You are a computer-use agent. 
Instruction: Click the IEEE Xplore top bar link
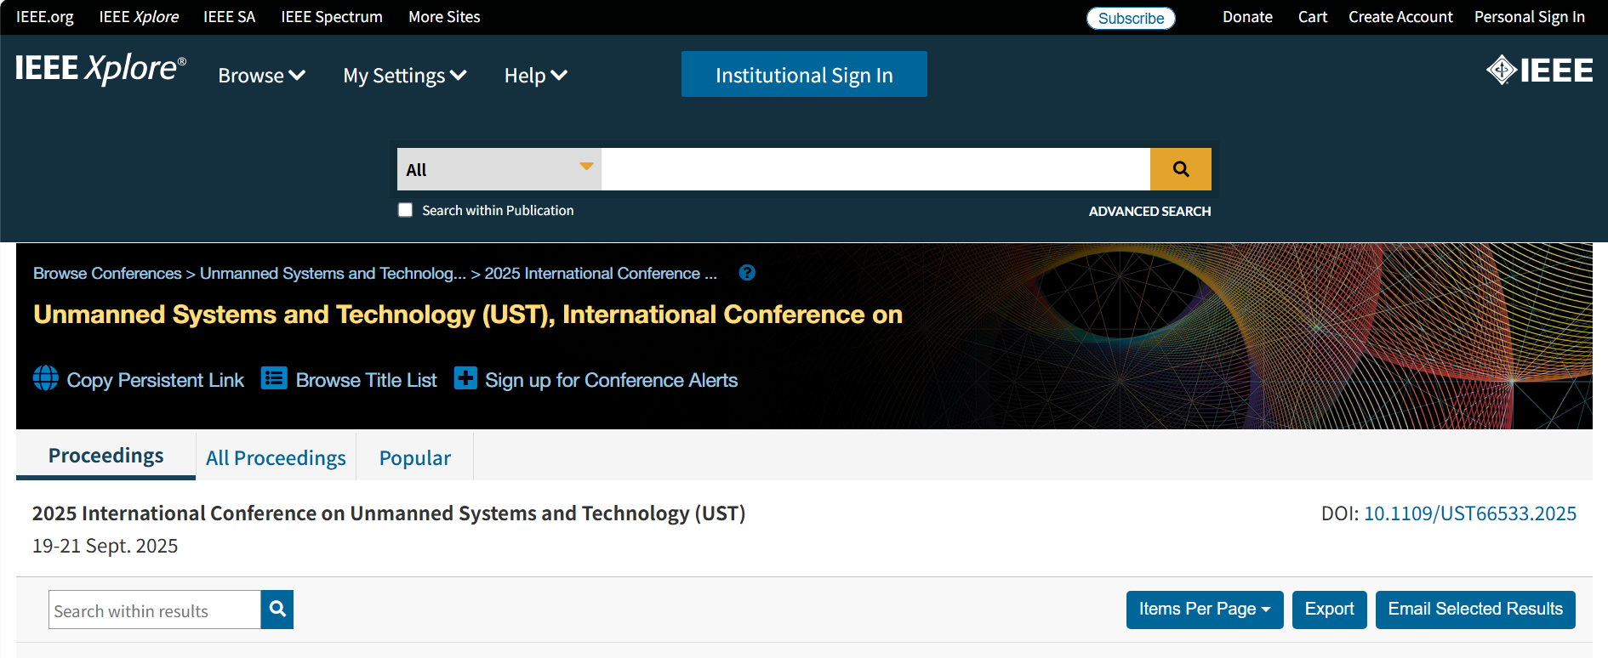coord(139,17)
